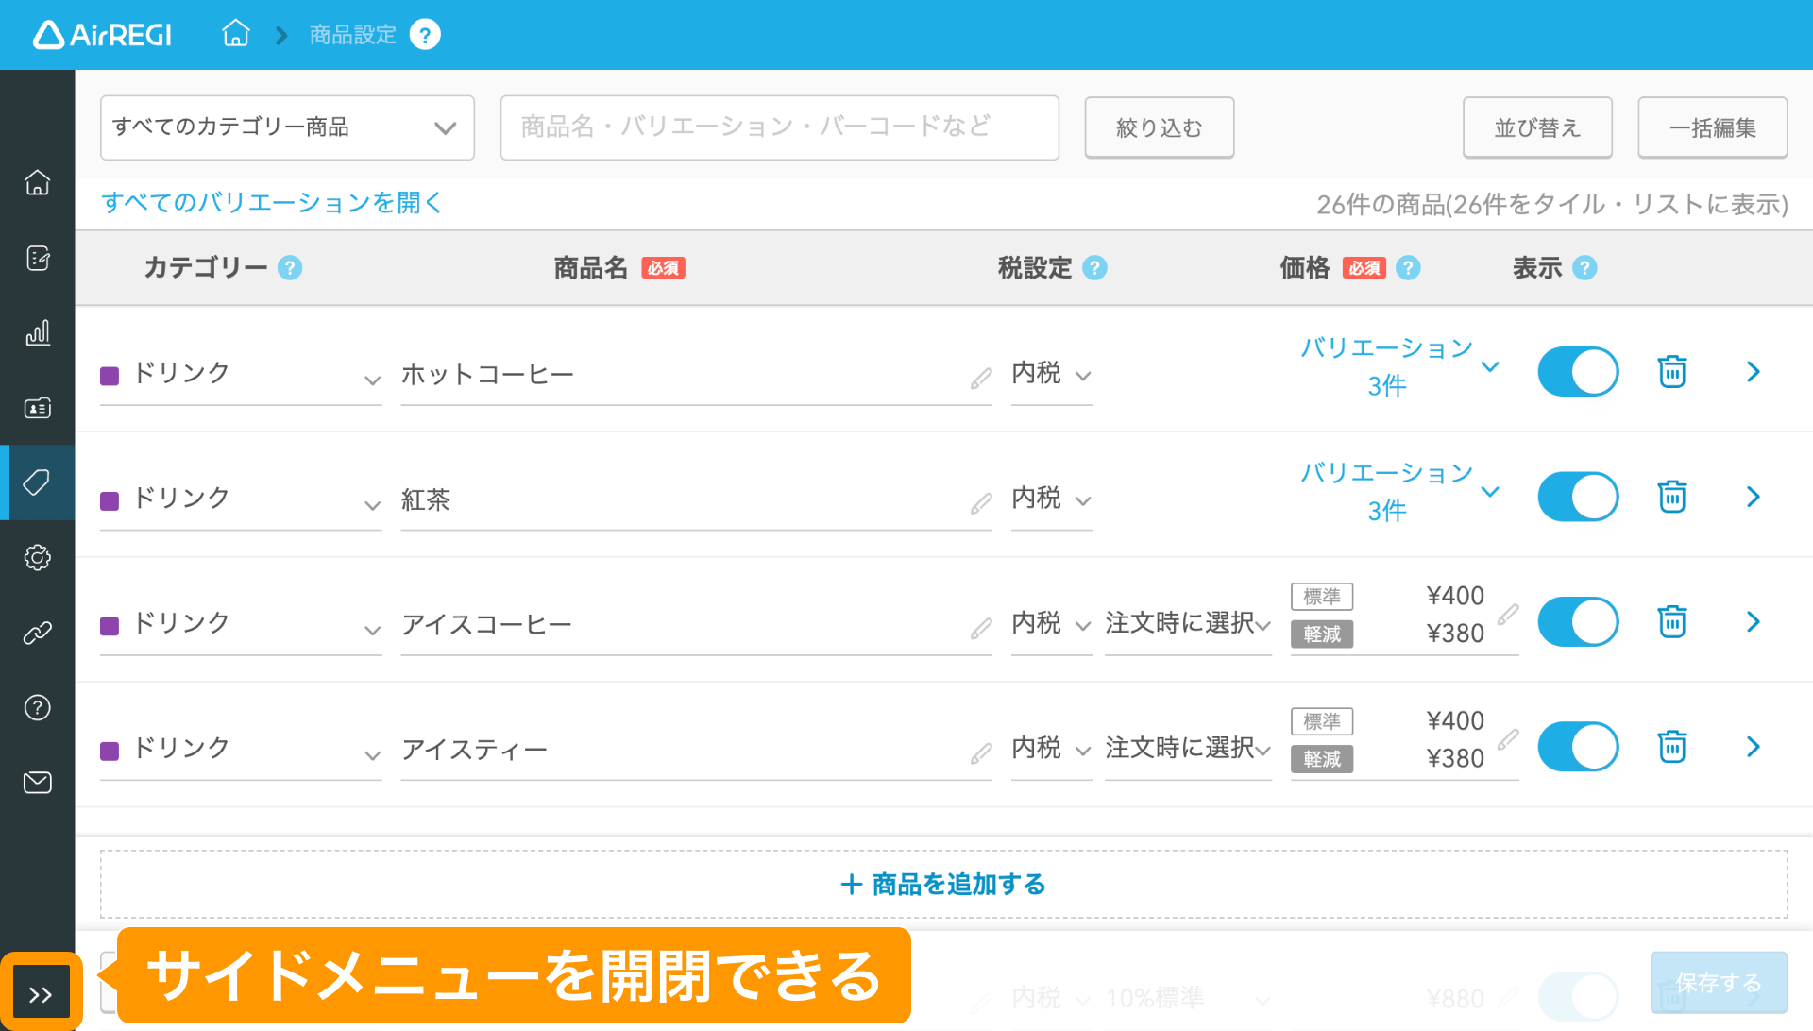Open sidebar settings gear icon
The height and width of the screenshot is (1031, 1813).
(x=38, y=557)
